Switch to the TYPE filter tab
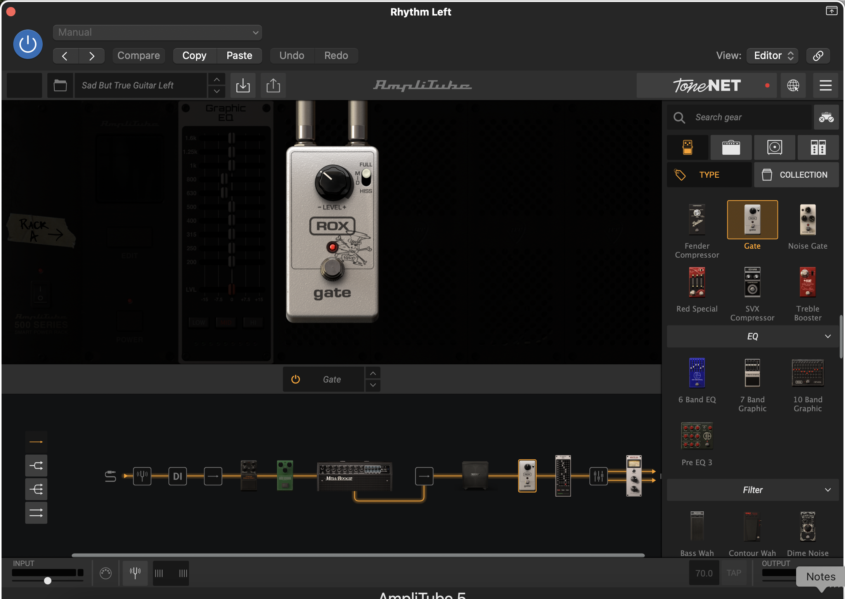This screenshot has height=599, width=845. pyautogui.click(x=709, y=175)
